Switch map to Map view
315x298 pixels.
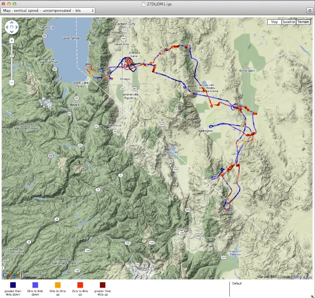coord(274,22)
